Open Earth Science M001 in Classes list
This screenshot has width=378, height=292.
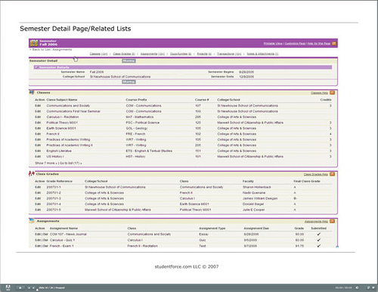61,129
